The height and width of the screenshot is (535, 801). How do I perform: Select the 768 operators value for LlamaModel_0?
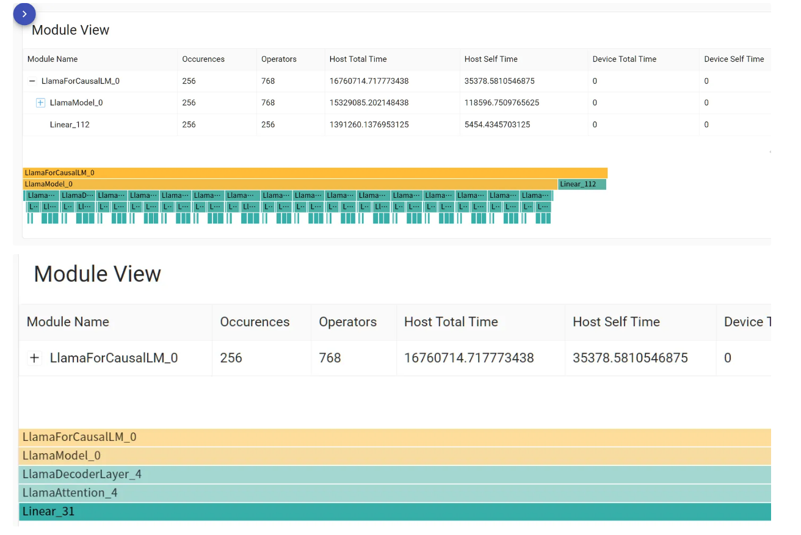[268, 103]
